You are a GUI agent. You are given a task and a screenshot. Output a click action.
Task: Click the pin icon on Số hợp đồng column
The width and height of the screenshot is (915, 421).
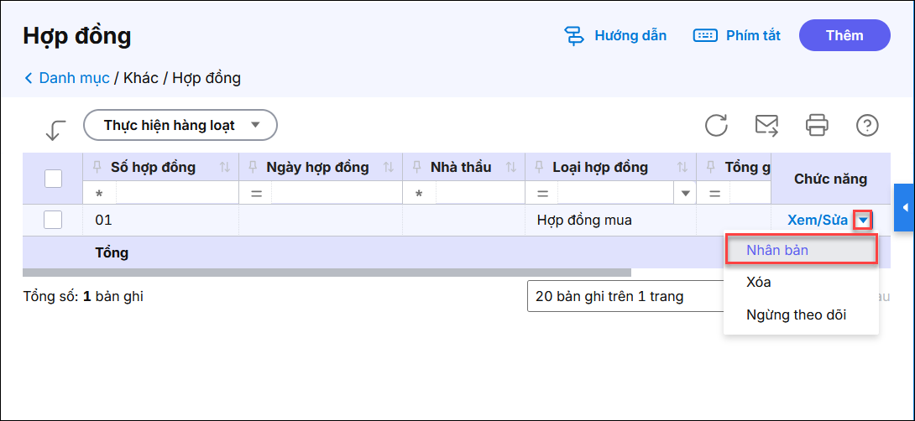coord(97,167)
